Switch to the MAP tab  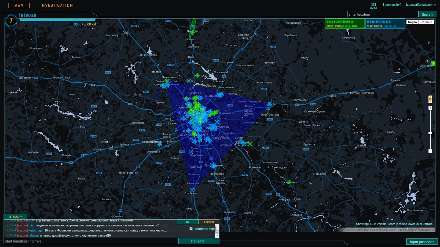[x=19, y=5]
